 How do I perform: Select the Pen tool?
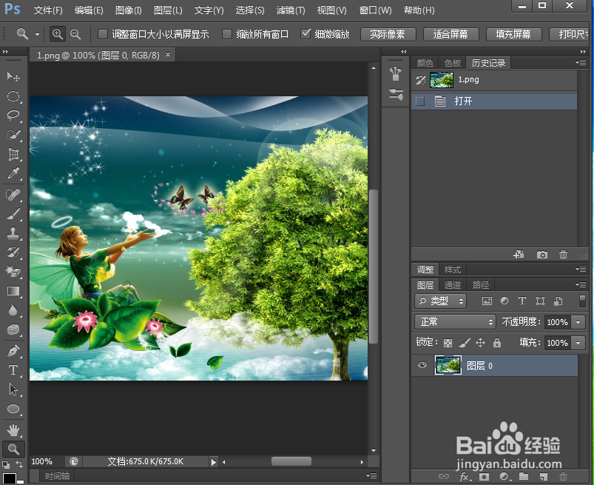tap(13, 351)
